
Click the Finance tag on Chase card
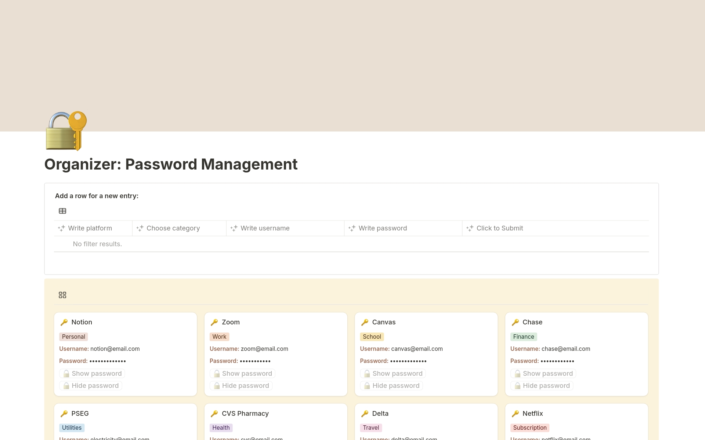click(524, 337)
